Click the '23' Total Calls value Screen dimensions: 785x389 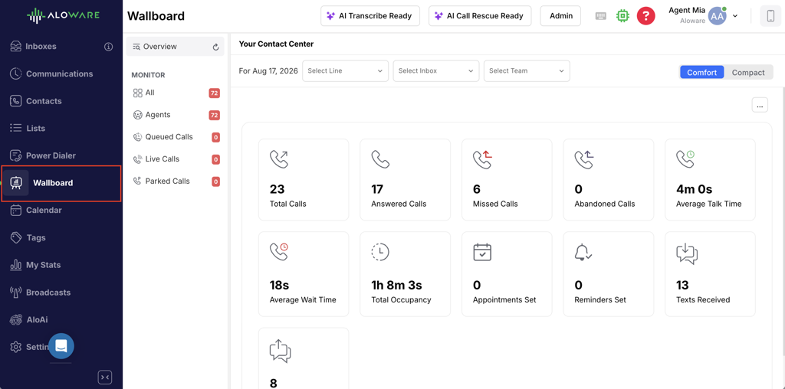point(277,189)
